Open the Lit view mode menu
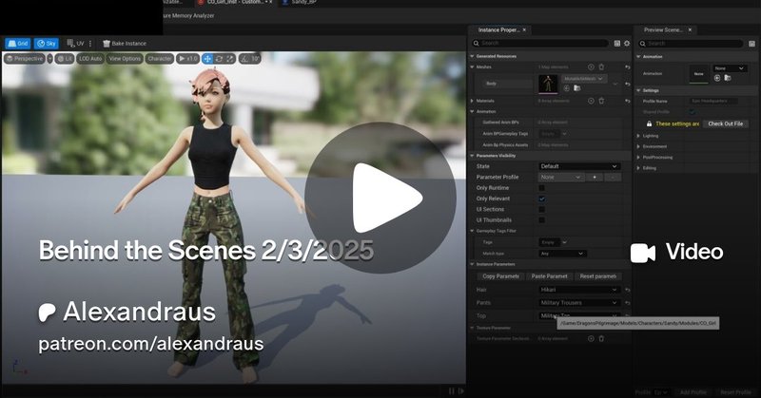This screenshot has width=761, height=398. (64, 59)
